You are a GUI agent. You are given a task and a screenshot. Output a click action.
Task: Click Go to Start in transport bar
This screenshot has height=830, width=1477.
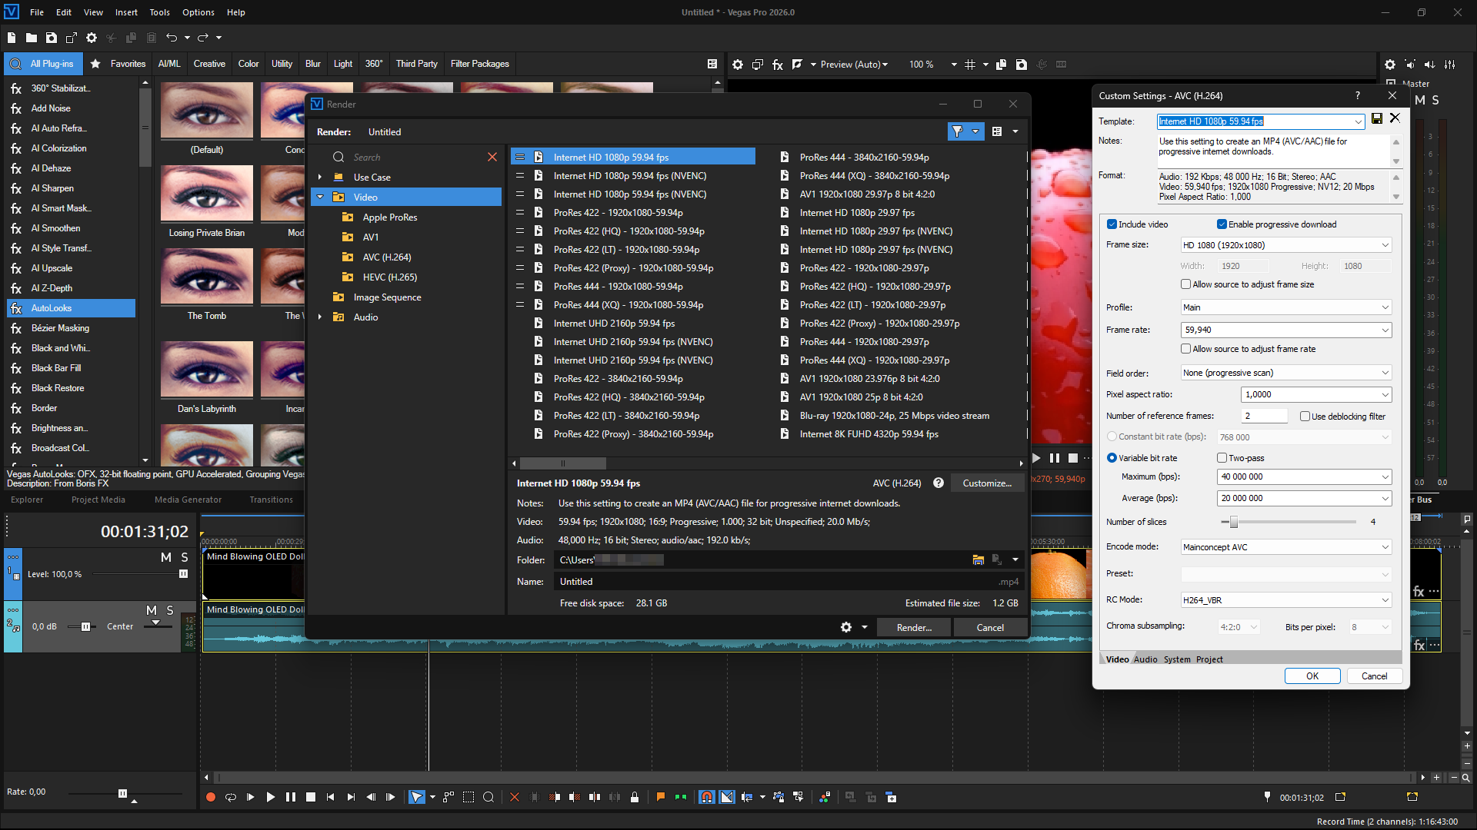[x=331, y=798]
